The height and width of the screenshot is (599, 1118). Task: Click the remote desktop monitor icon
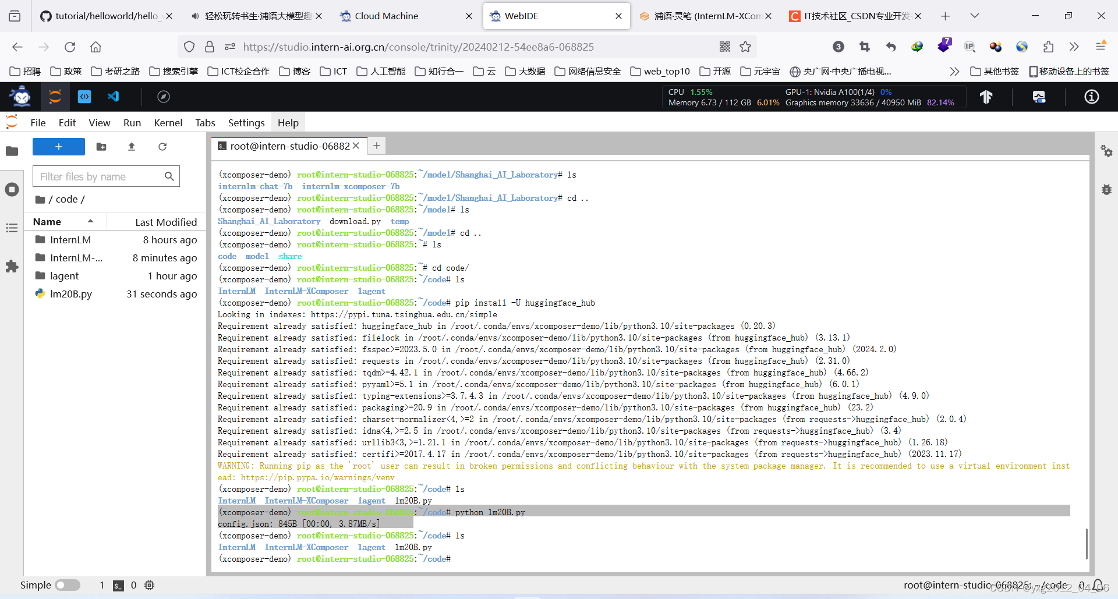[x=1039, y=97]
